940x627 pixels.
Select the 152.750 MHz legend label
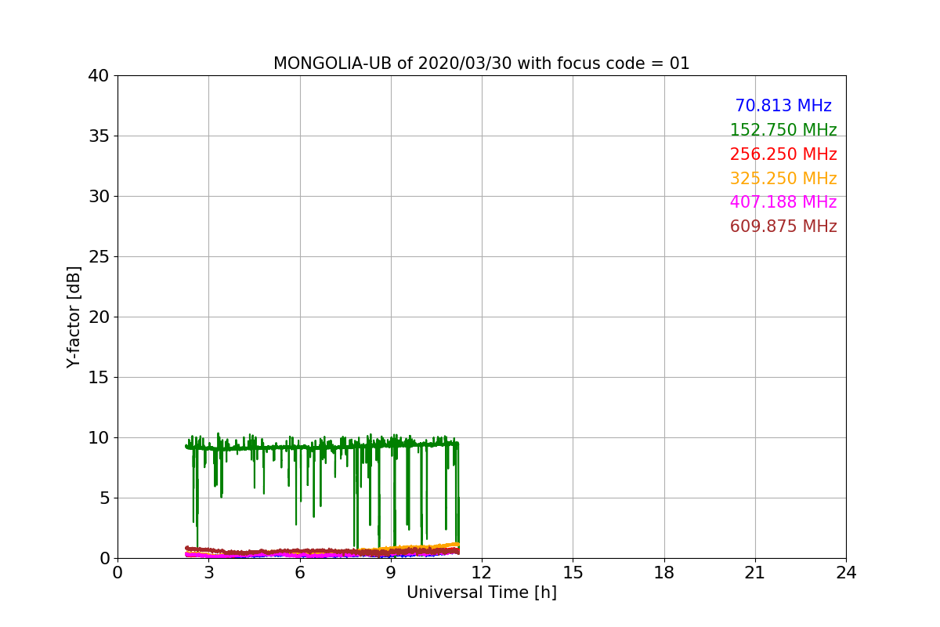pyautogui.click(x=783, y=130)
